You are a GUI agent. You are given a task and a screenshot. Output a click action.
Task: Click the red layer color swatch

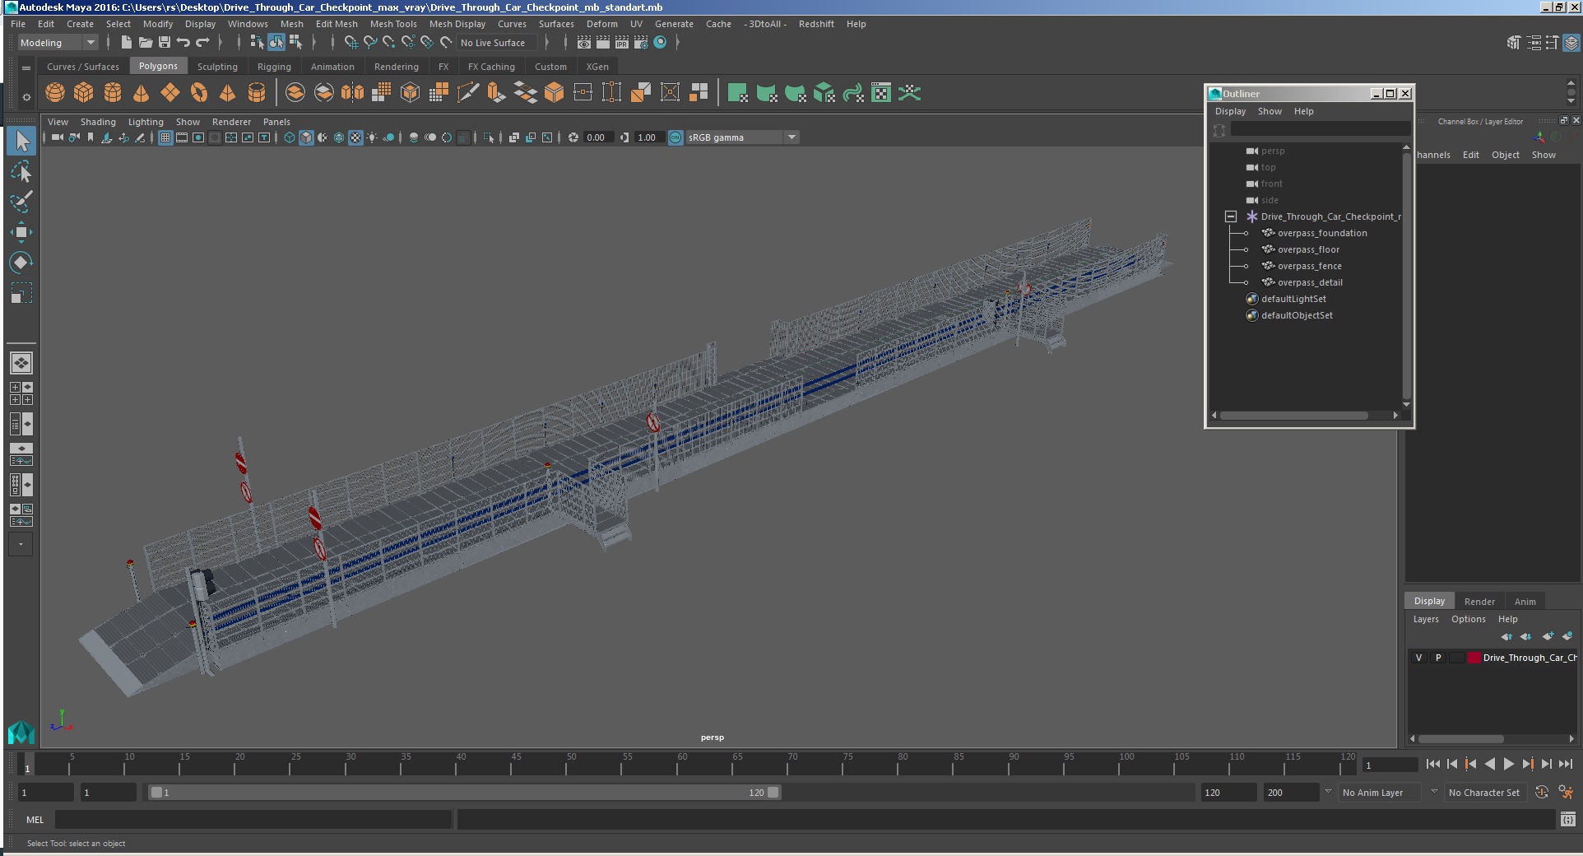(1474, 658)
